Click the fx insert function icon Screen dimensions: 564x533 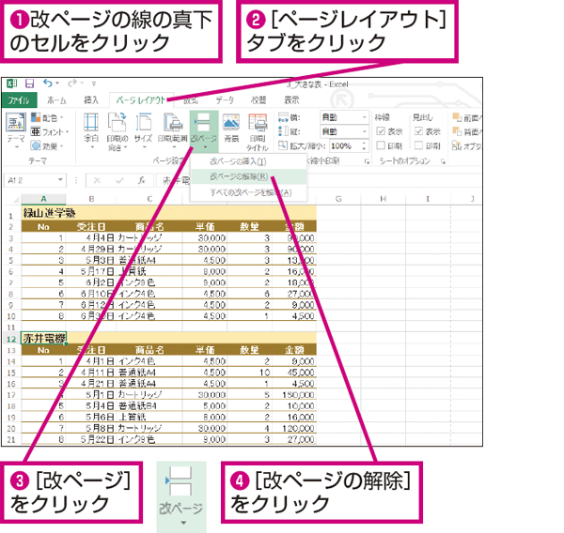(142, 180)
